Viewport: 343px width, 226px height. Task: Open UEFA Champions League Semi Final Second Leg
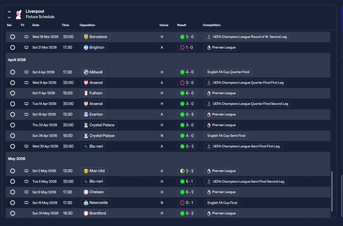246,182
